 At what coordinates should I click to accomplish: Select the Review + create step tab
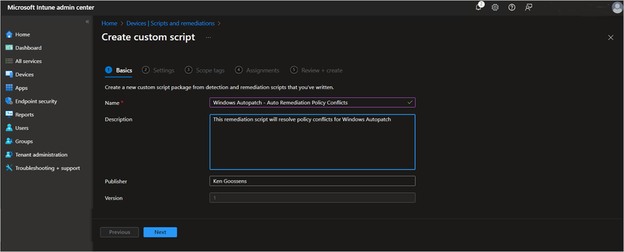(316, 70)
